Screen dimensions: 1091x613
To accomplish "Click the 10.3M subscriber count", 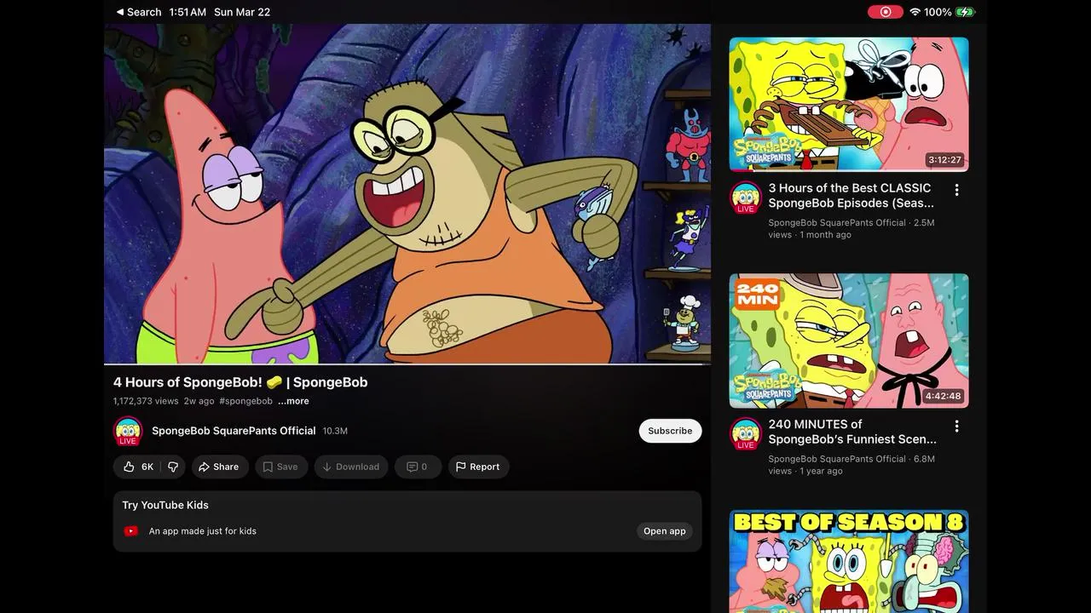I will pyautogui.click(x=335, y=431).
